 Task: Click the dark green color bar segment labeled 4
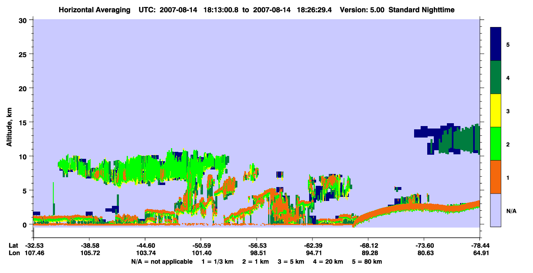pyautogui.click(x=496, y=77)
